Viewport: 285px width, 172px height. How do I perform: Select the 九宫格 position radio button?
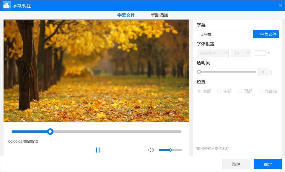261,91
